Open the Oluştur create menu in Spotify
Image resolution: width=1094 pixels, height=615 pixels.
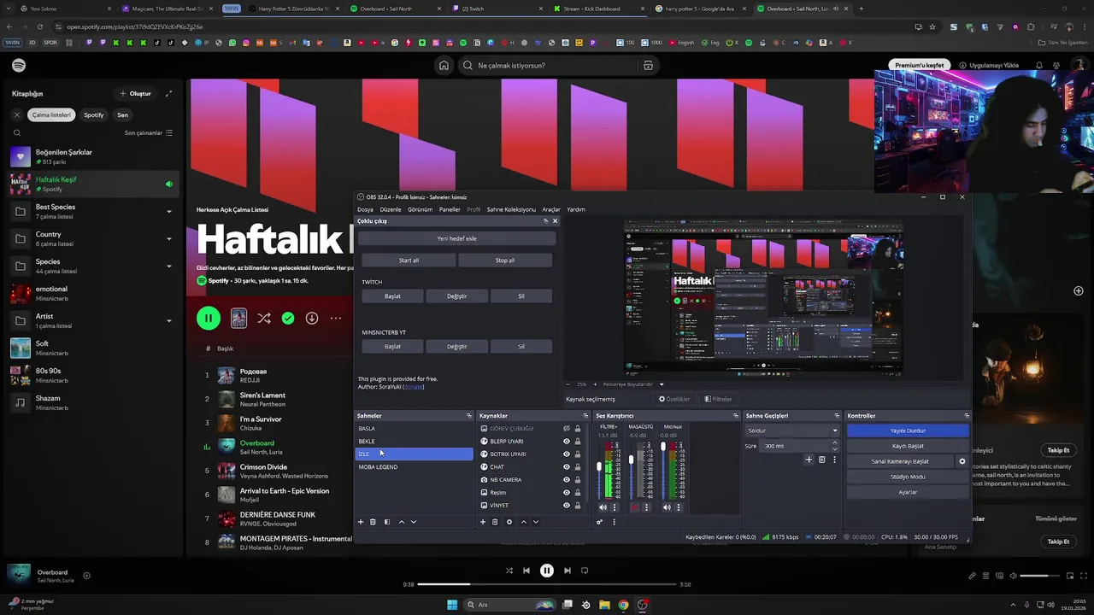[135, 94]
